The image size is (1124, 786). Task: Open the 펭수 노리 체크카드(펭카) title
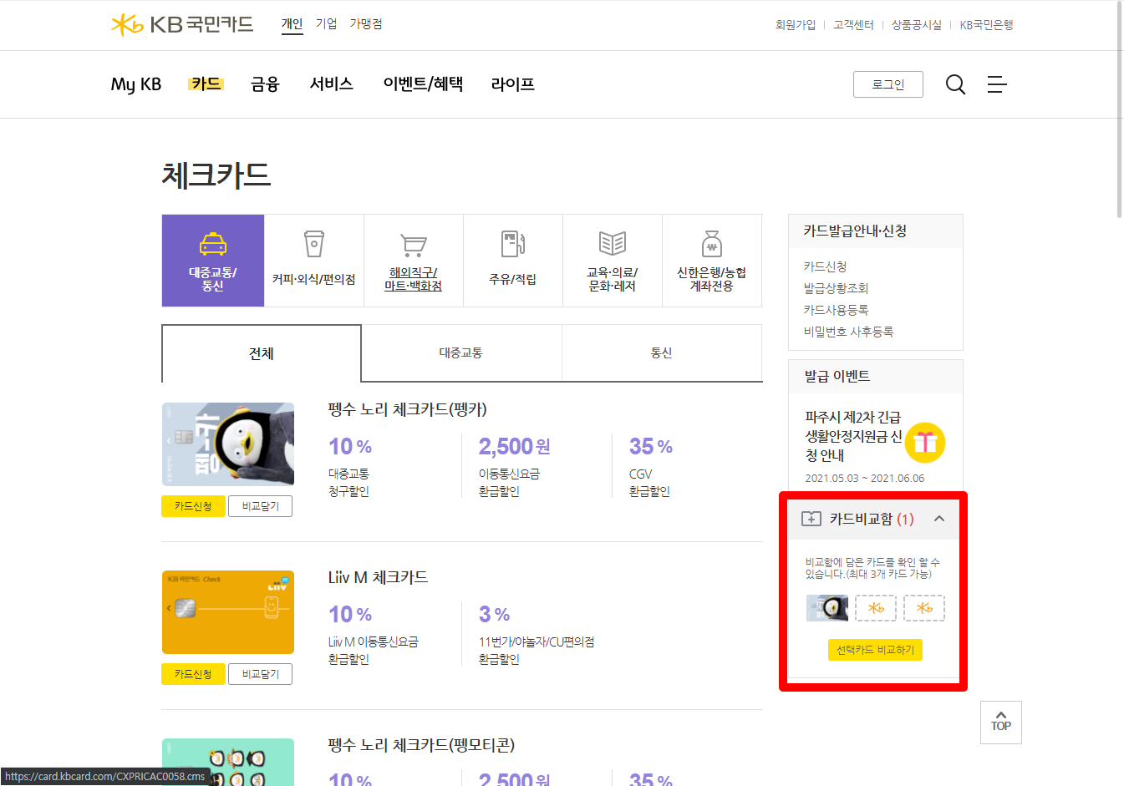click(x=407, y=409)
